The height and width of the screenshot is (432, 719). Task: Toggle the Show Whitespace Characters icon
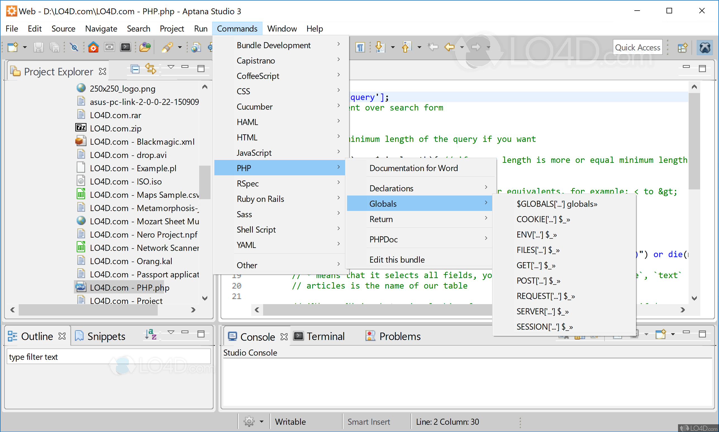(x=360, y=47)
